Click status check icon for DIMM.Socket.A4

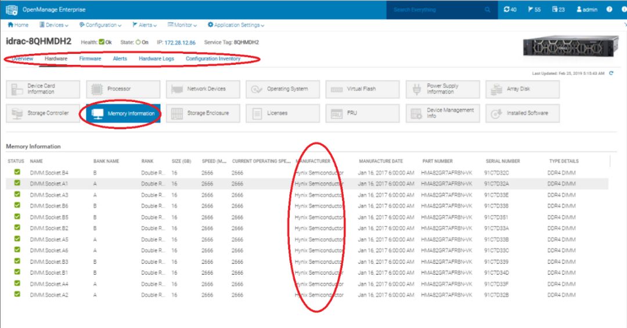[17, 283]
